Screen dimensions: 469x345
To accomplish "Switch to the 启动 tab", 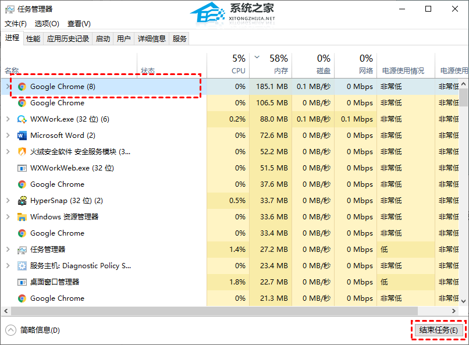I will coord(103,39).
